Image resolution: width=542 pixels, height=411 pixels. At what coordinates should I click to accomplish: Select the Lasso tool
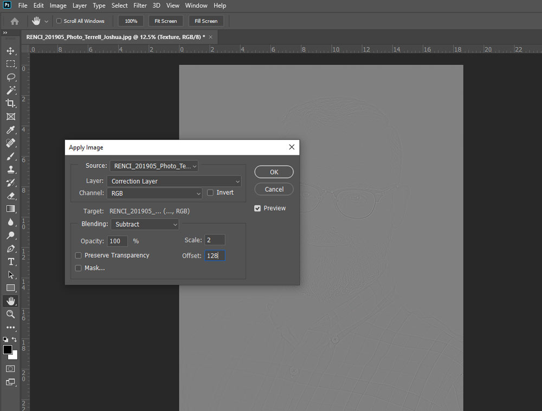click(10, 77)
